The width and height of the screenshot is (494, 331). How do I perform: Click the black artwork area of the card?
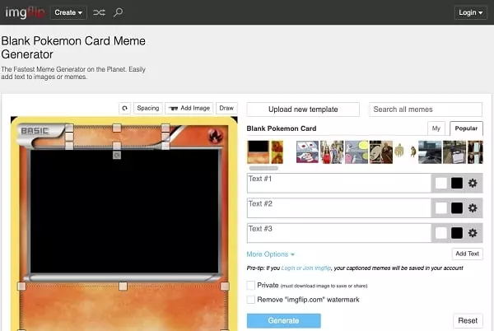pos(124,211)
